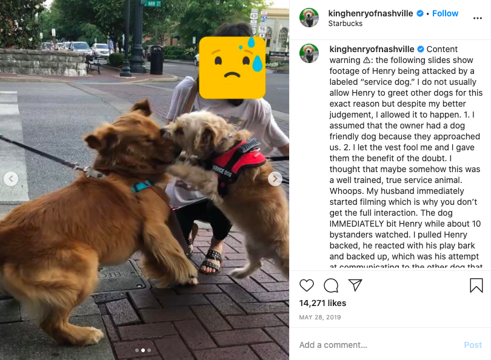View the 14,271 likes list

[322, 303]
